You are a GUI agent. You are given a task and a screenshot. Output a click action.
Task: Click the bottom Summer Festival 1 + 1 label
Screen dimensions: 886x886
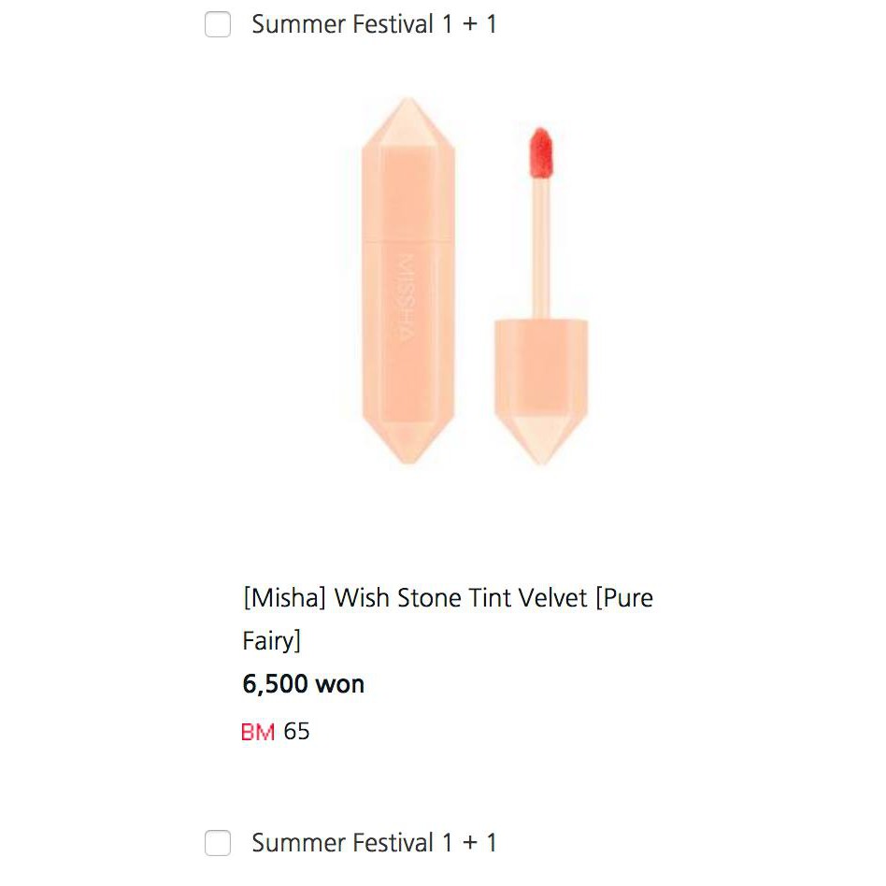pos(374,842)
